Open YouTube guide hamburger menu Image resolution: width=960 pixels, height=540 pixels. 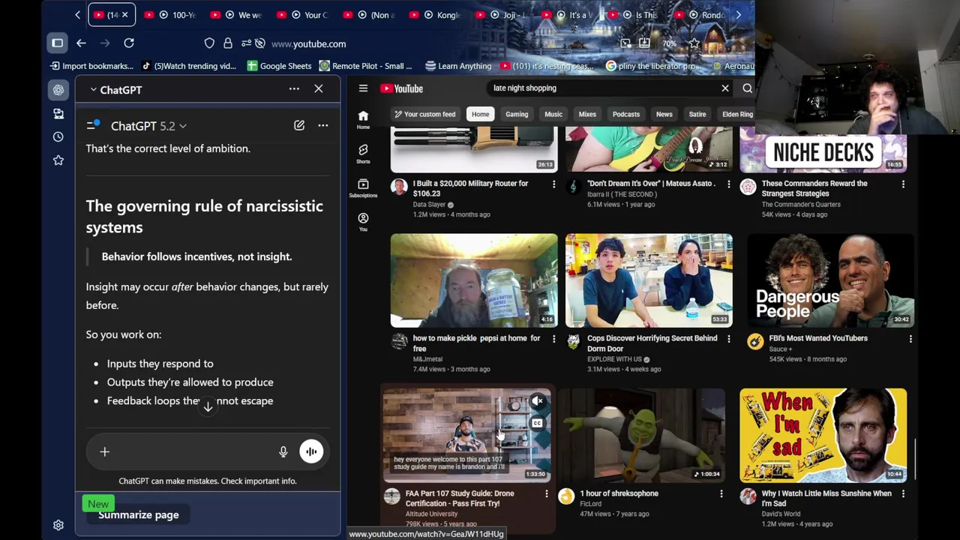pyautogui.click(x=363, y=88)
